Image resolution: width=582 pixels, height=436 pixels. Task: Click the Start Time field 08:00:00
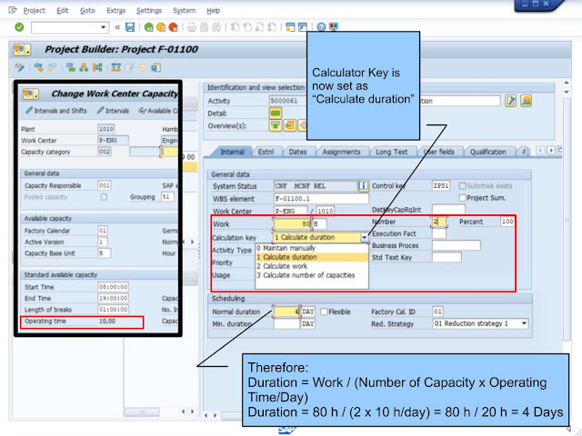pos(113,287)
